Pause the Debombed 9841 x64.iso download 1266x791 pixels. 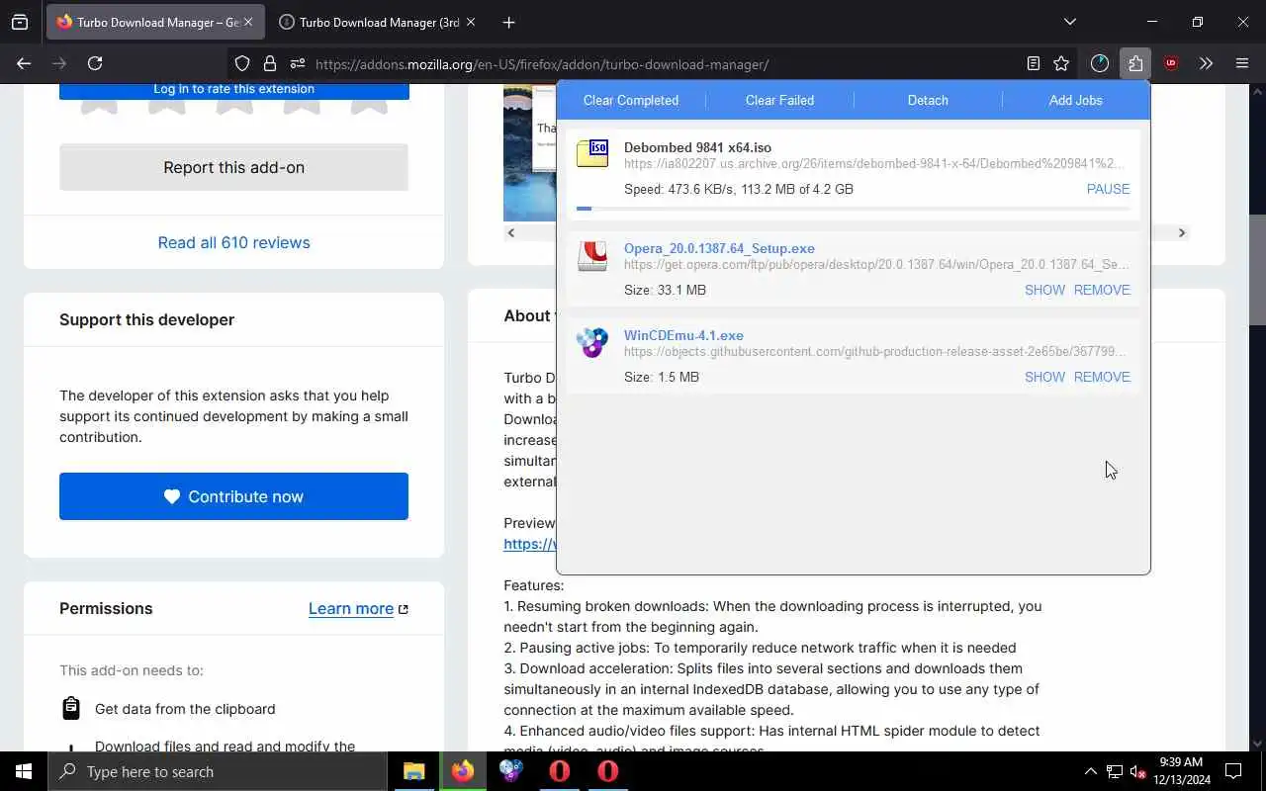click(1108, 189)
